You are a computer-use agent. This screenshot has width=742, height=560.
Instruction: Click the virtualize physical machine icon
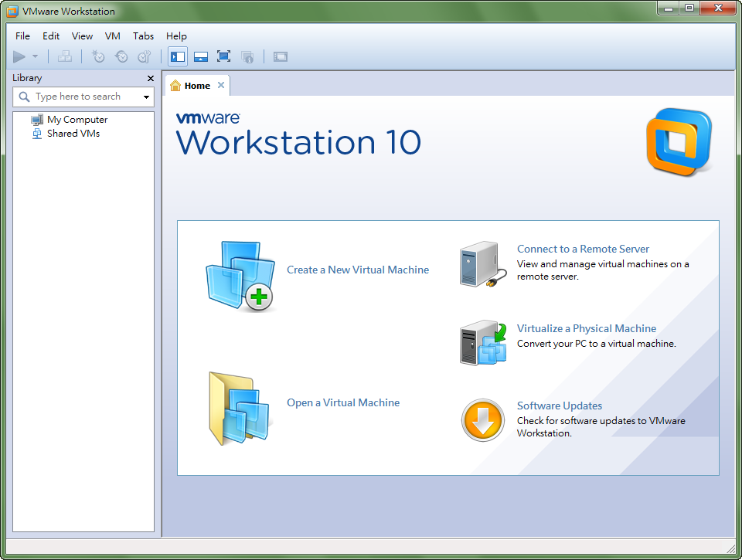click(483, 343)
